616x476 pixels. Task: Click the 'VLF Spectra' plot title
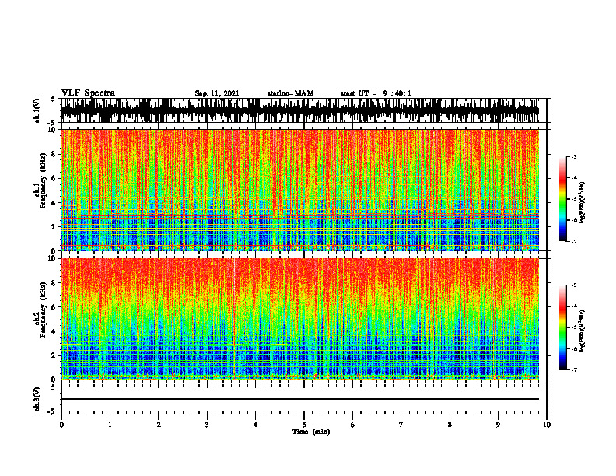(x=88, y=93)
